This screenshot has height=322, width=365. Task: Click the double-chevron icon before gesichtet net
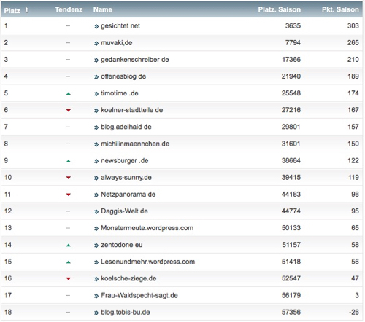pos(96,26)
